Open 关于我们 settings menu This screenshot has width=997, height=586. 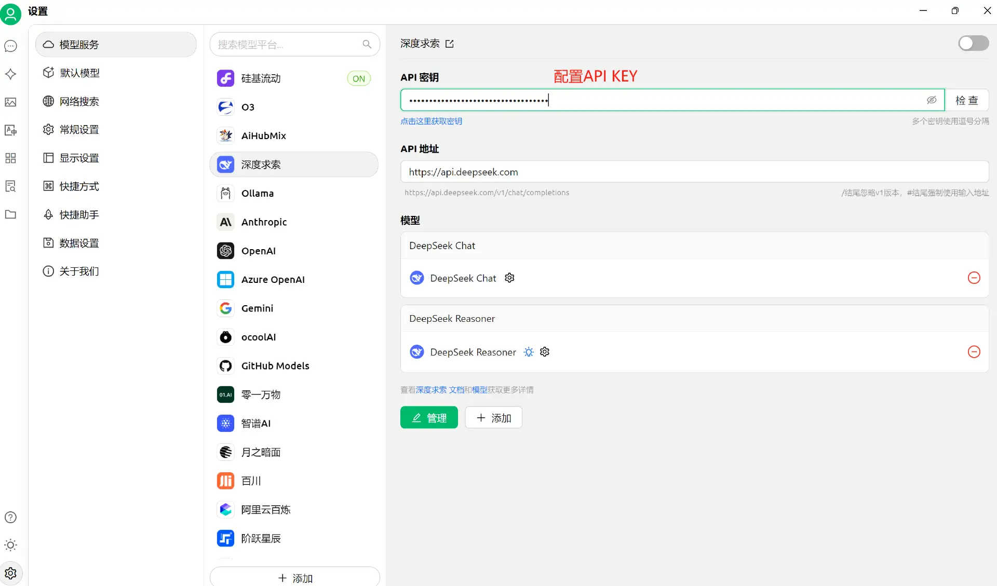tap(116, 271)
